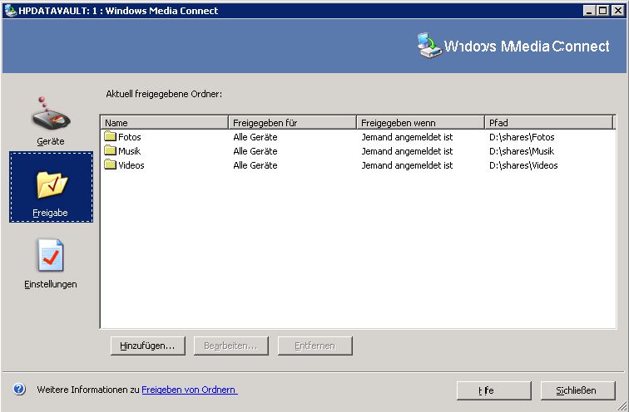Click the Musik folder icon
The width and height of the screenshot is (629, 412).
click(x=110, y=150)
